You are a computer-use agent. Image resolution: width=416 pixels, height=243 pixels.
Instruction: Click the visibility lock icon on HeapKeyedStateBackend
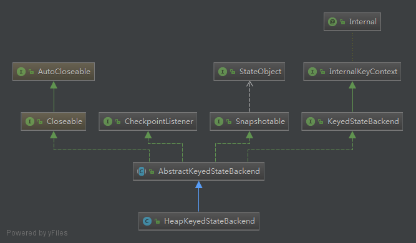(157, 221)
